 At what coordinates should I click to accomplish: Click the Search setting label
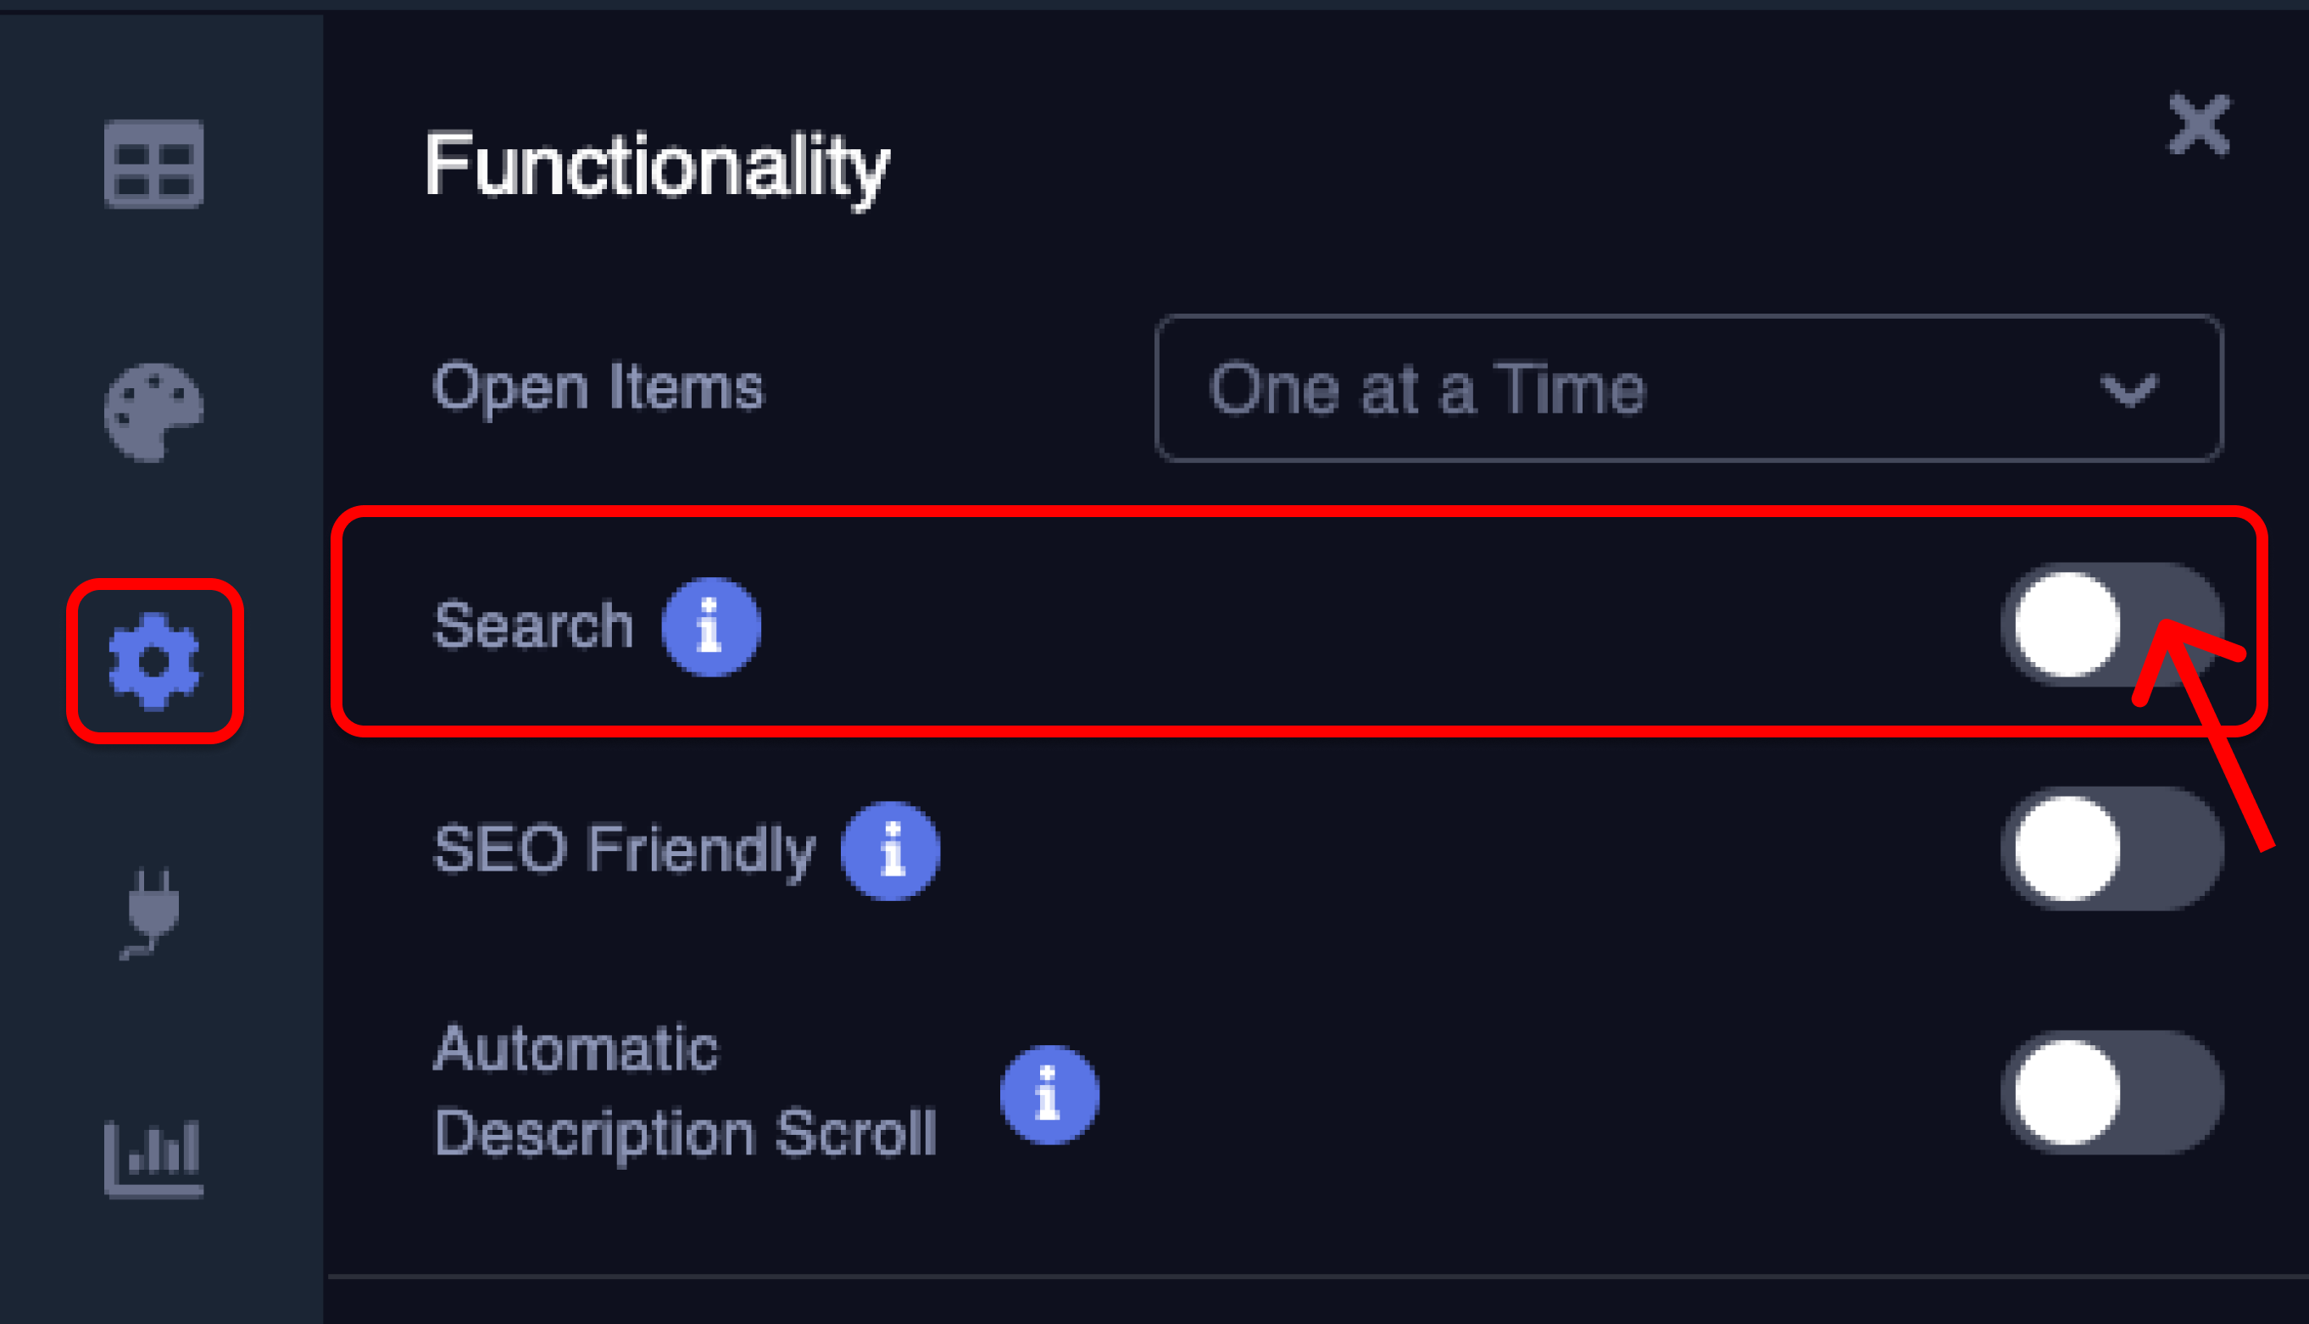[x=534, y=626]
